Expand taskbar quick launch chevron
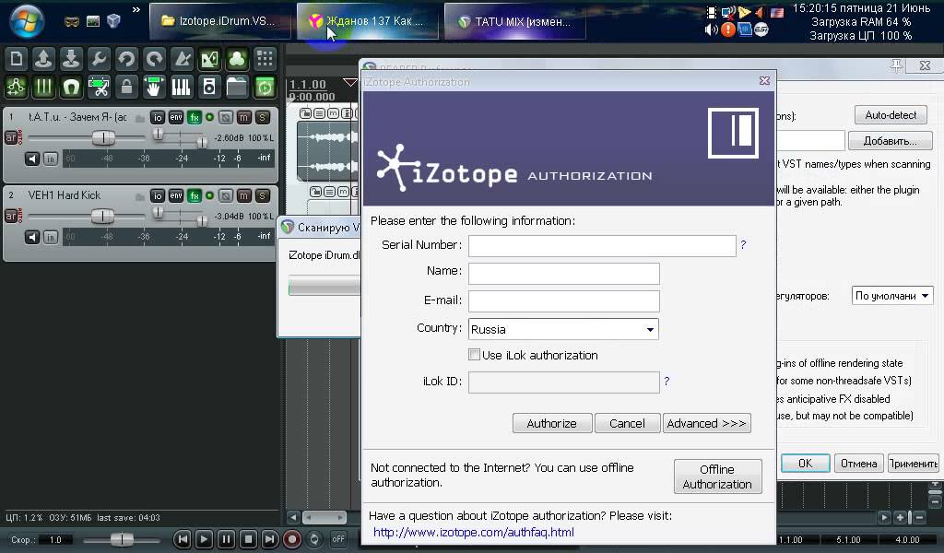Viewport: 944px width, 553px height. click(136, 9)
